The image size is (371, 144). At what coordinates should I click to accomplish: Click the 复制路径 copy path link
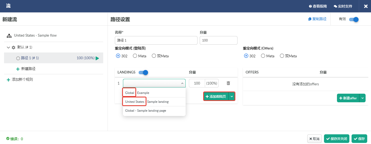pos(317,19)
